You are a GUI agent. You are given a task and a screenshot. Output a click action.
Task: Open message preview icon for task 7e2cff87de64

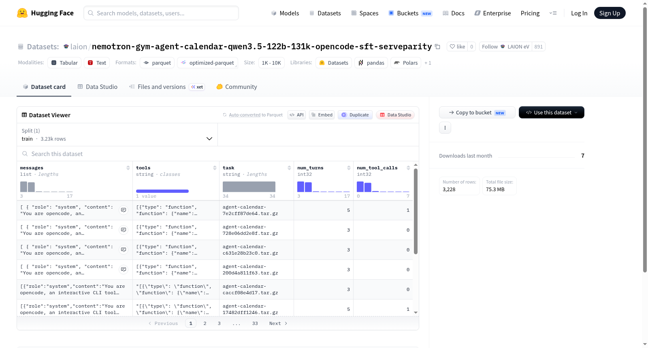[124, 210]
